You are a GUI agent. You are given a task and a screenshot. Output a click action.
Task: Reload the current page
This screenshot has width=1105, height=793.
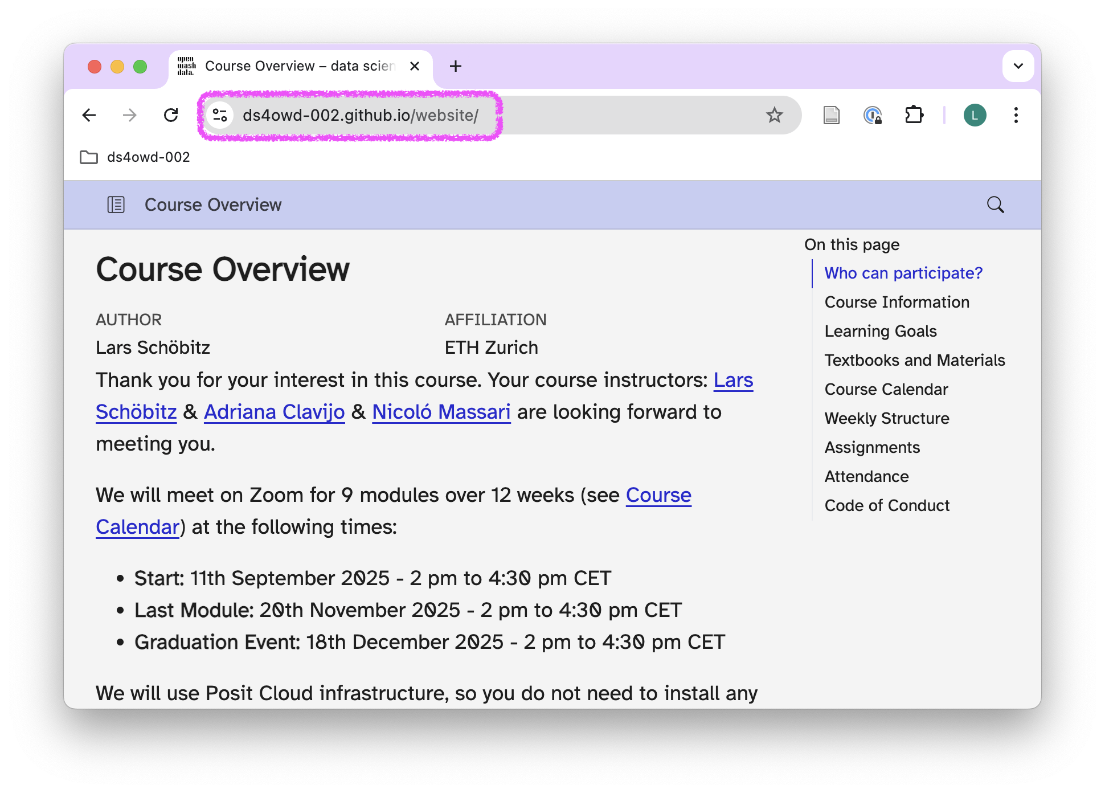pyautogui.click(x=171, y=116)
